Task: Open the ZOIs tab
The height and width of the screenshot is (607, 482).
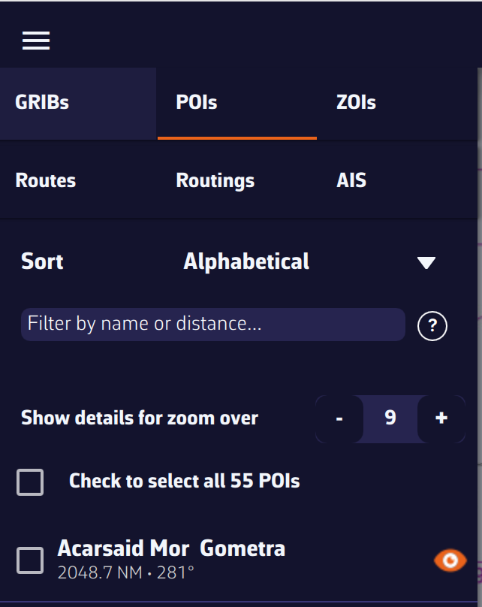Action: [x=356, y=103]
